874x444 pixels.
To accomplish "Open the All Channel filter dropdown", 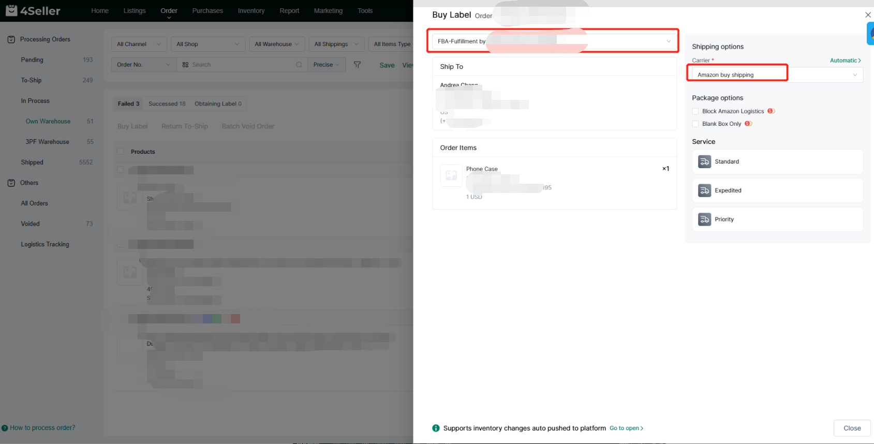I will point(139,44).
